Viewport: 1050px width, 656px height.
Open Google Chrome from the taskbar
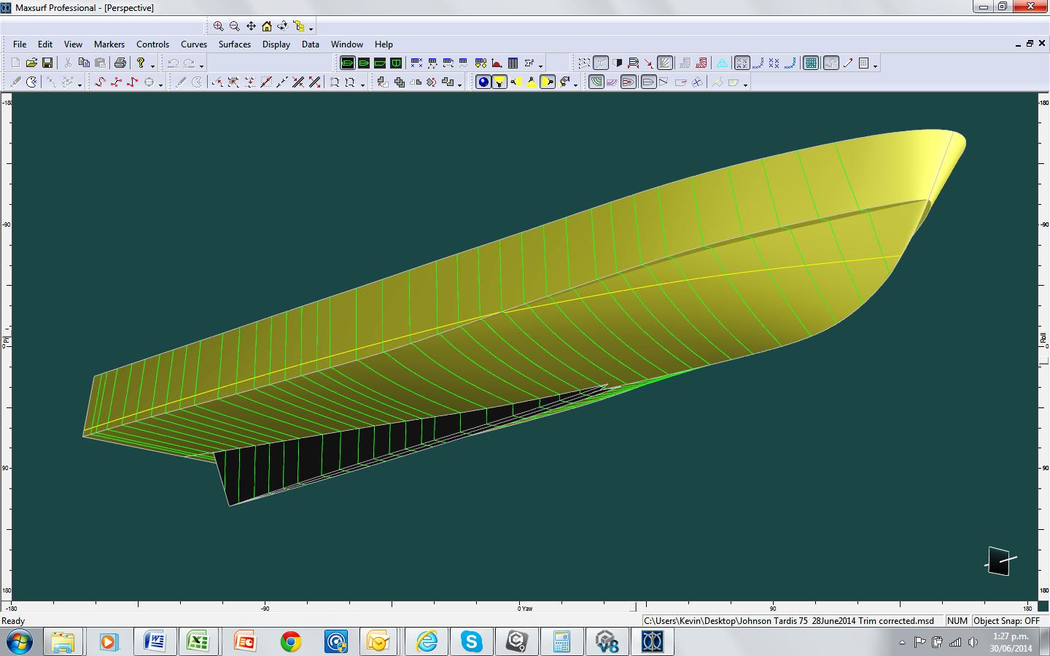pyautogui.click(x=290, y=641)
